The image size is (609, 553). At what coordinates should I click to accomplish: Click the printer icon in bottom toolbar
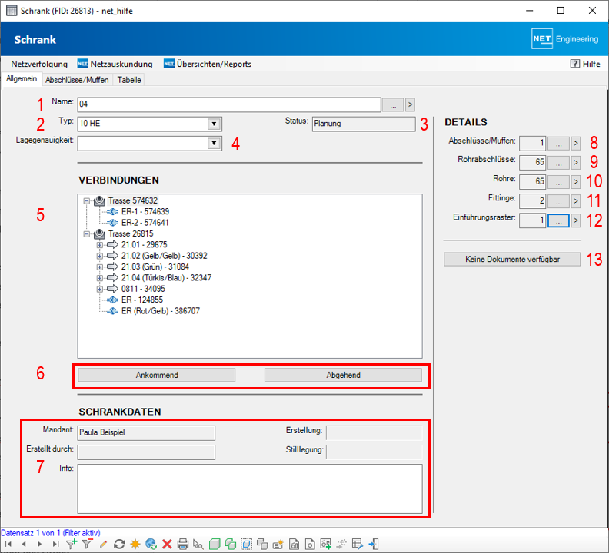tap(183, 544)
